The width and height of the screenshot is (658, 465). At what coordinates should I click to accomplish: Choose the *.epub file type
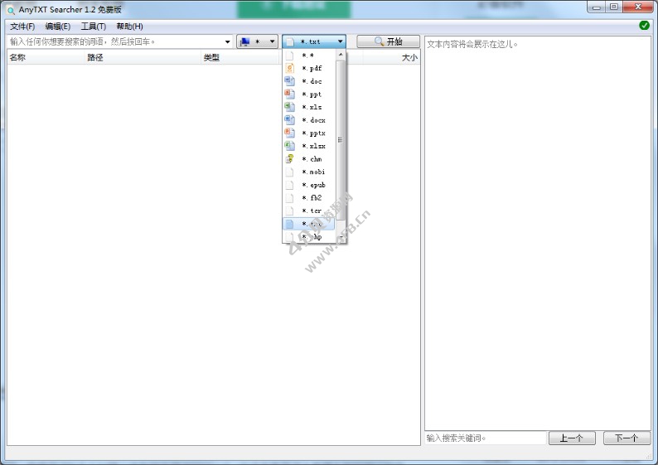click(309, 185)
